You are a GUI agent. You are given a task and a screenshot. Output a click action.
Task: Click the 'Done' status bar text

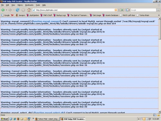pos(3,115)
